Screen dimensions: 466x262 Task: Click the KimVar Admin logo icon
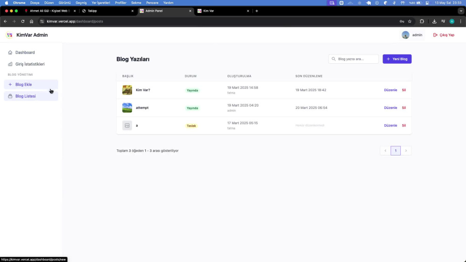(x=9, y=35)
